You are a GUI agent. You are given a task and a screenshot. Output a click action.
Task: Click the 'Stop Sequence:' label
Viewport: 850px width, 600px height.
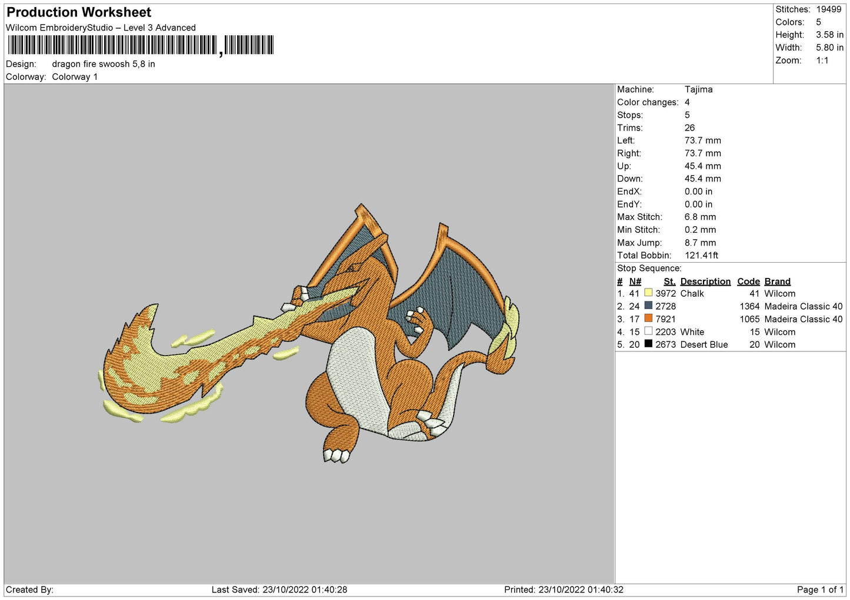tap(649, 269)
